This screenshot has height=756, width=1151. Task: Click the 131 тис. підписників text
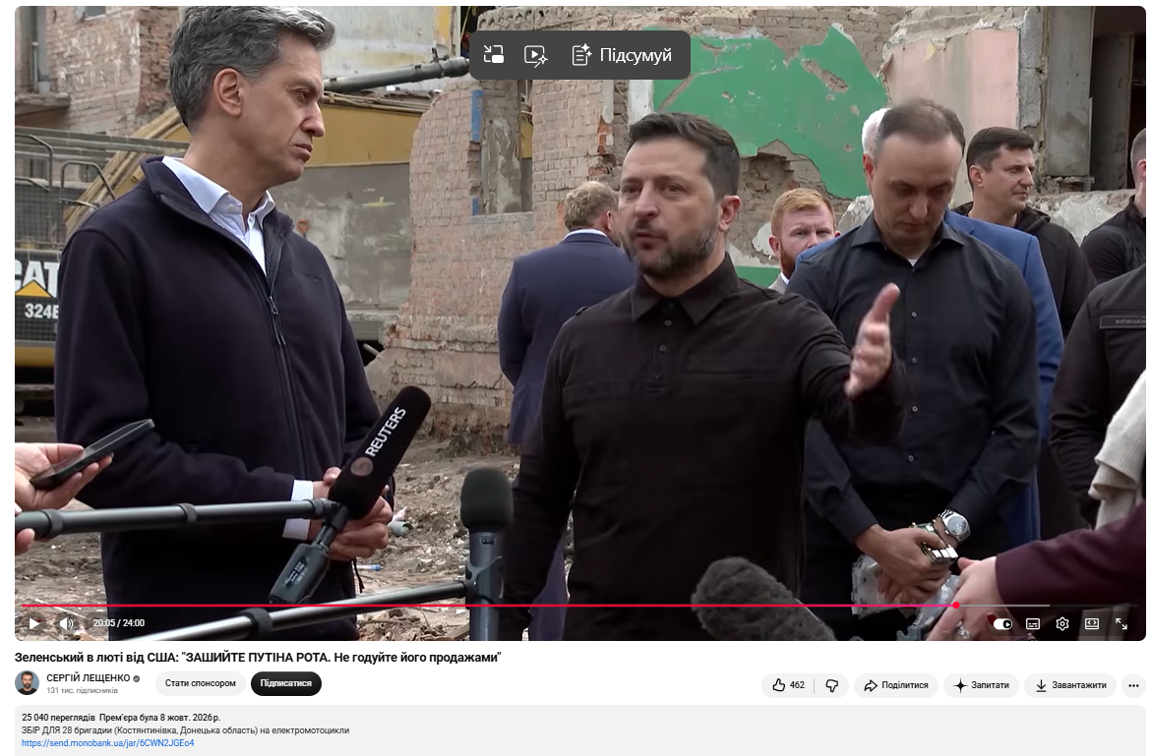[x=83, y=691]
